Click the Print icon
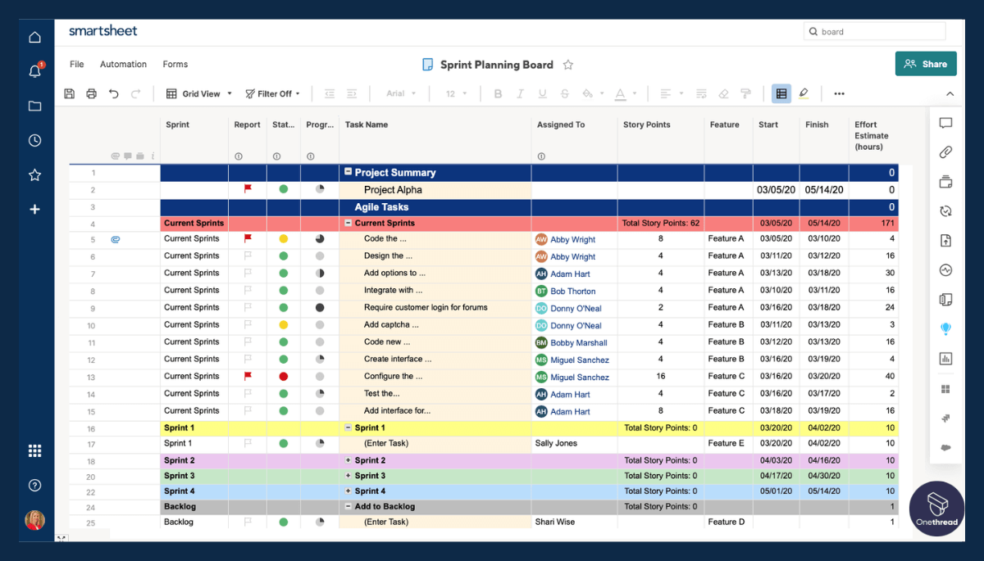This screenshot has height=561, width=984. click(x=91, y=93)
